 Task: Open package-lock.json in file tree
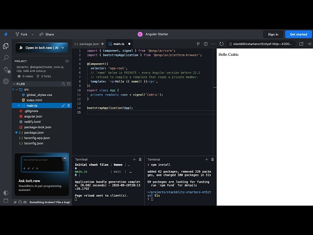click(x=38, y=127)
